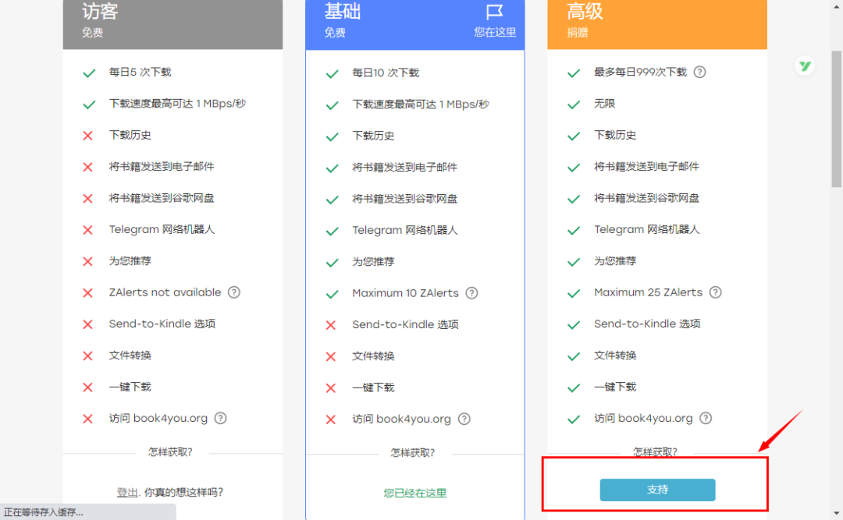Viewport: 843px width, 520px height.
Task: Click 一键下载 in the 高级 column
Action: (x=615, y=387)
